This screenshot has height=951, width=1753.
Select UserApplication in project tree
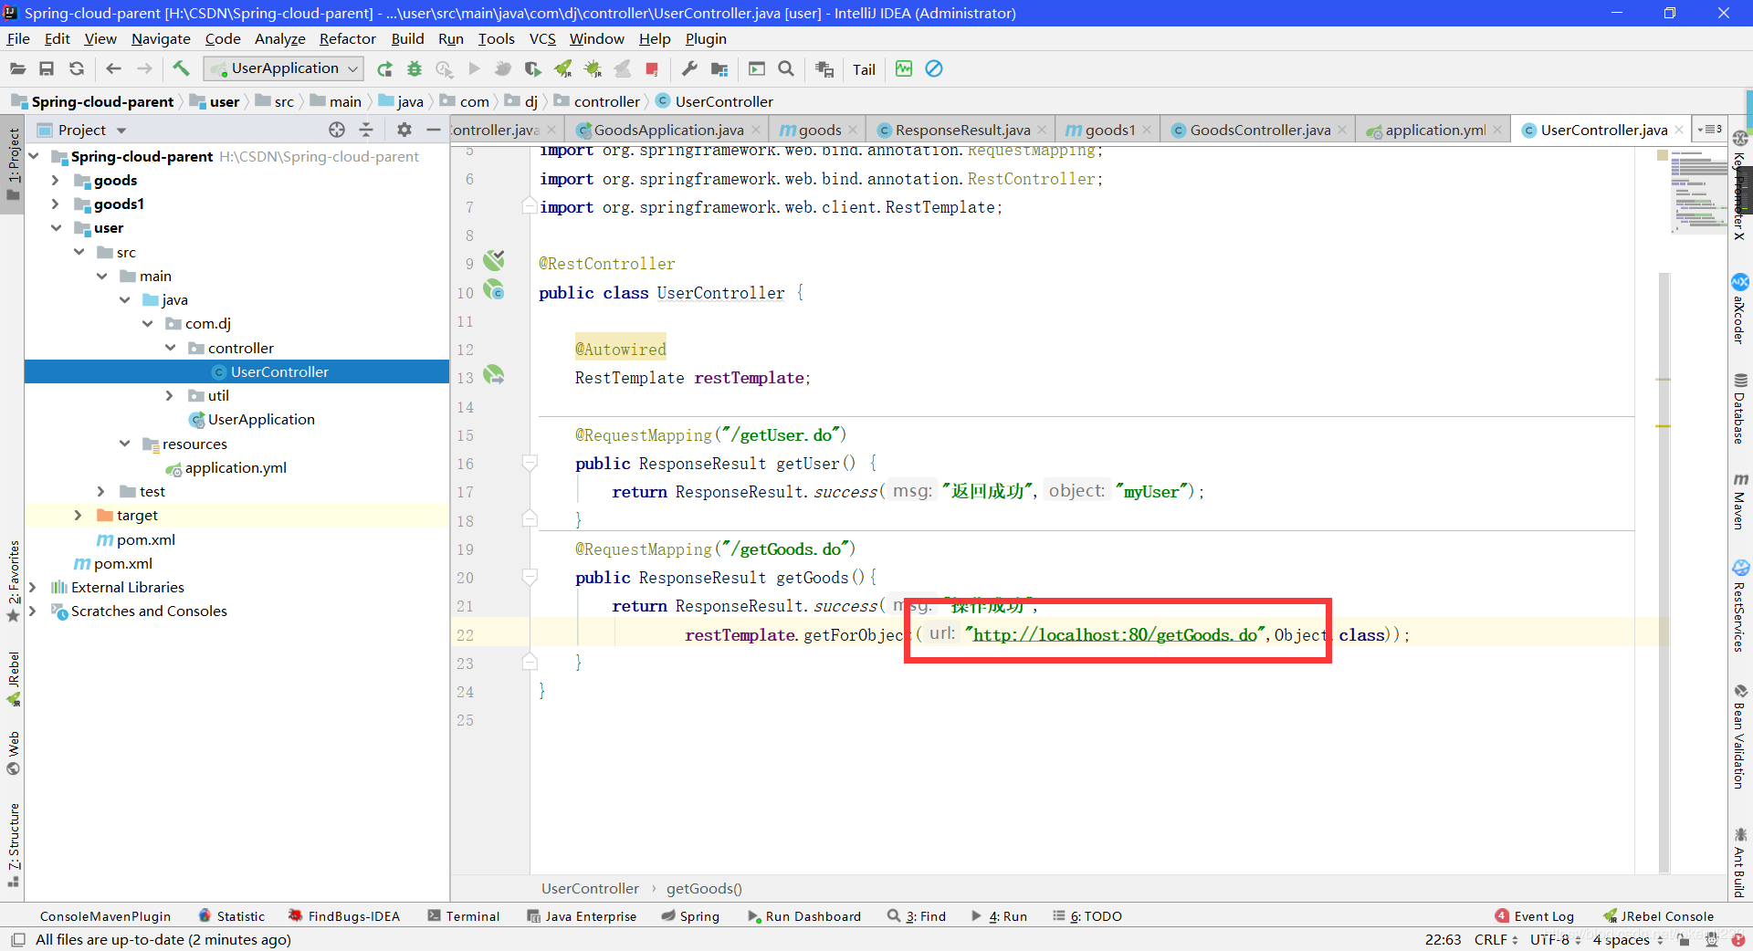260,419
